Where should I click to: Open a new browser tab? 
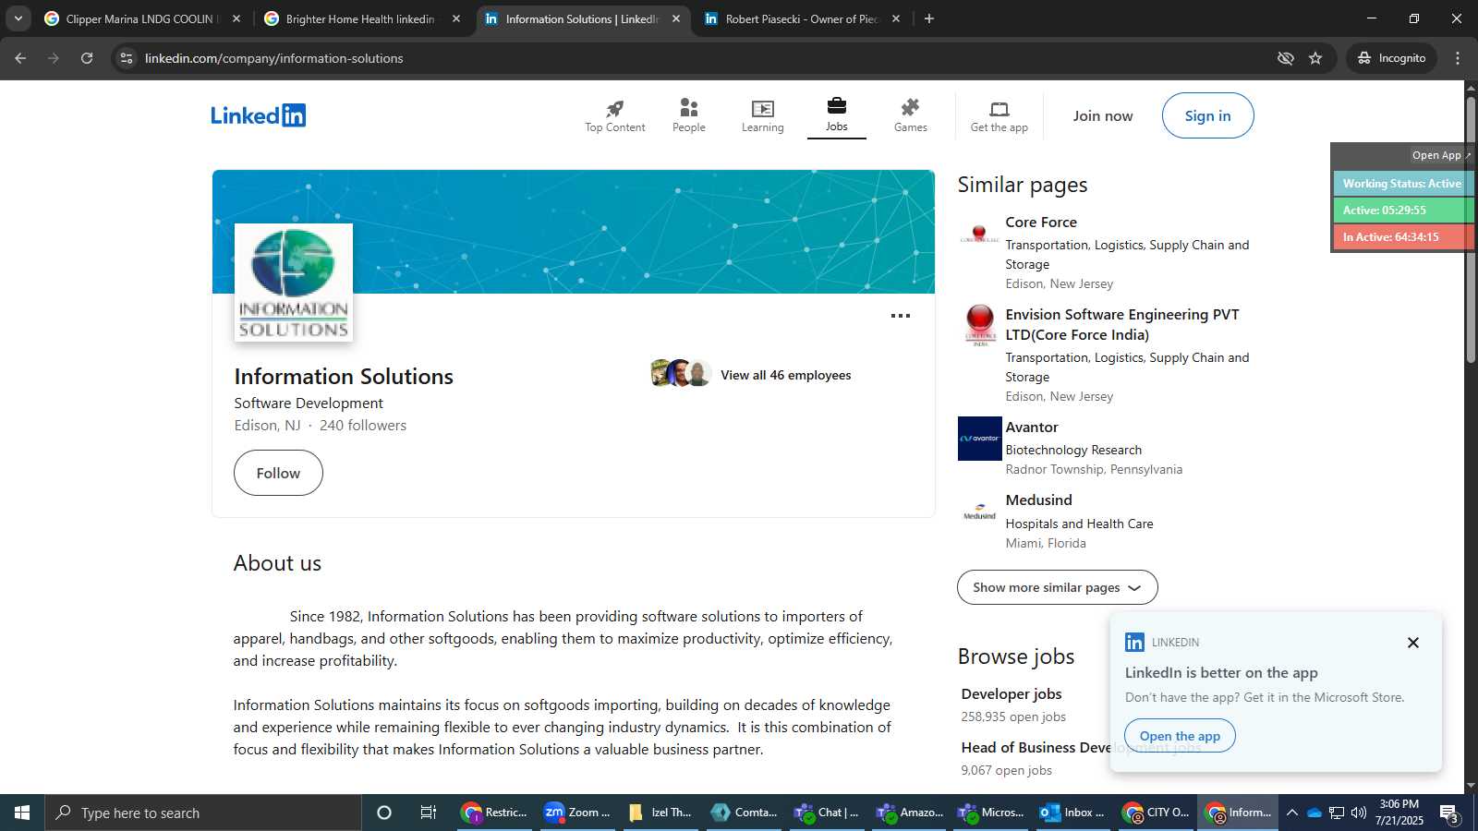[929, 18]
